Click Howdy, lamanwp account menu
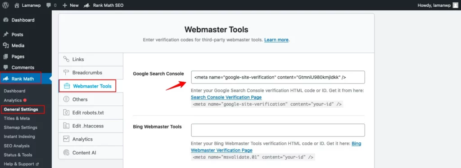Screen dimensions: 461x168 438,5
